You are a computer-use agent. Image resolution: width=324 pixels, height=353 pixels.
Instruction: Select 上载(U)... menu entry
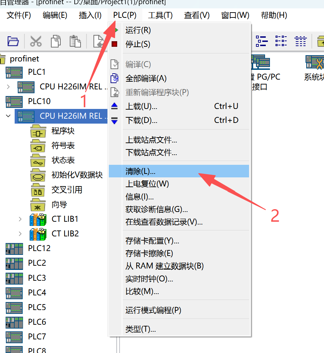click(x=179, y=106)
